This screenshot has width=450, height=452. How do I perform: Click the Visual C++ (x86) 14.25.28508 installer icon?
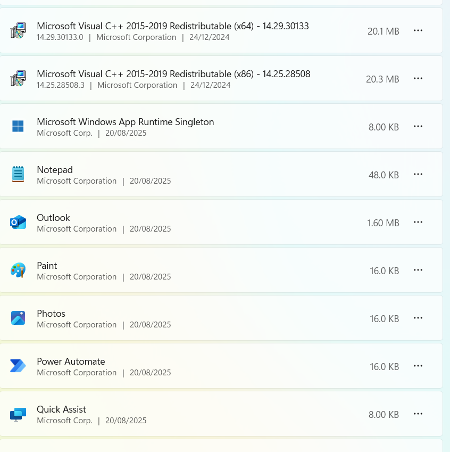click(18, 78)
